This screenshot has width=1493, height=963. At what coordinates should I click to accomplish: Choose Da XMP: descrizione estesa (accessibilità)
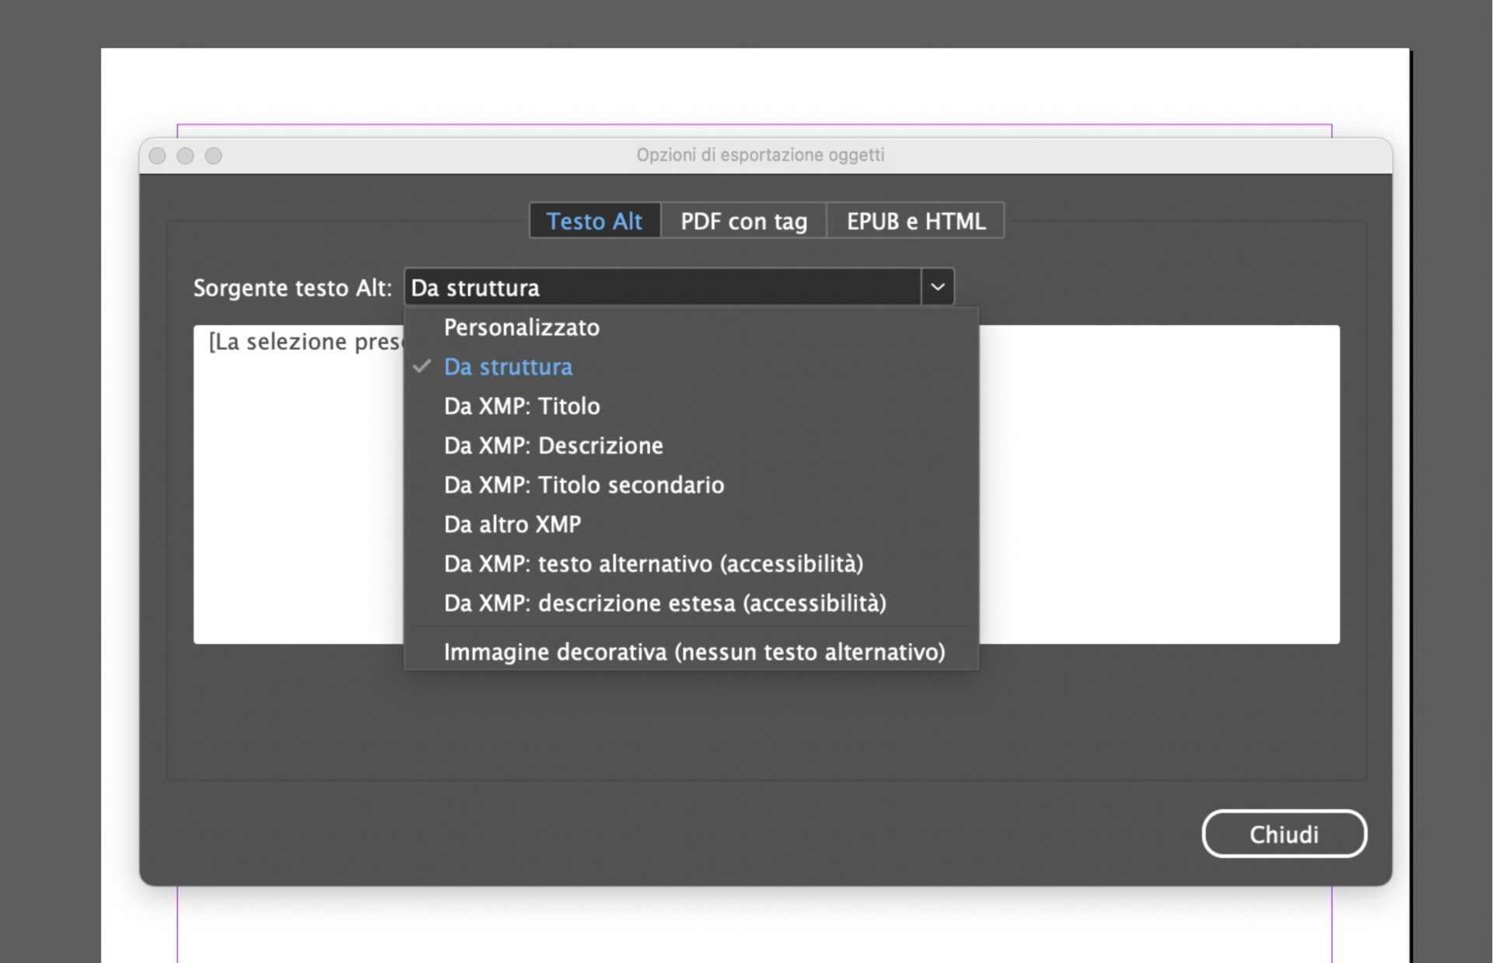point(664,603)
